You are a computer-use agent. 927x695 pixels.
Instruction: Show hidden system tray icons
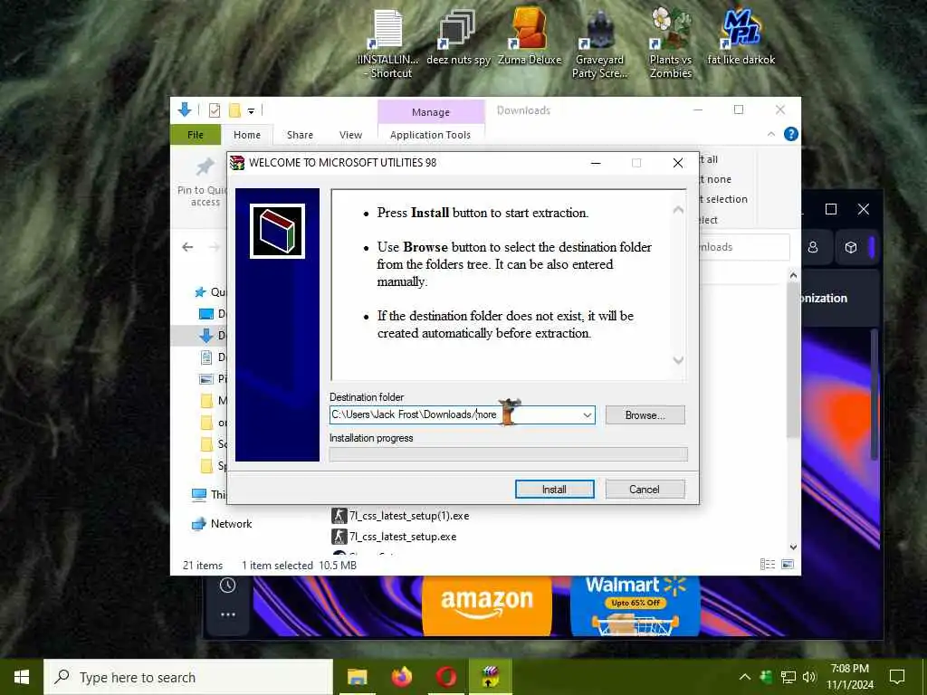pos(745,677)
